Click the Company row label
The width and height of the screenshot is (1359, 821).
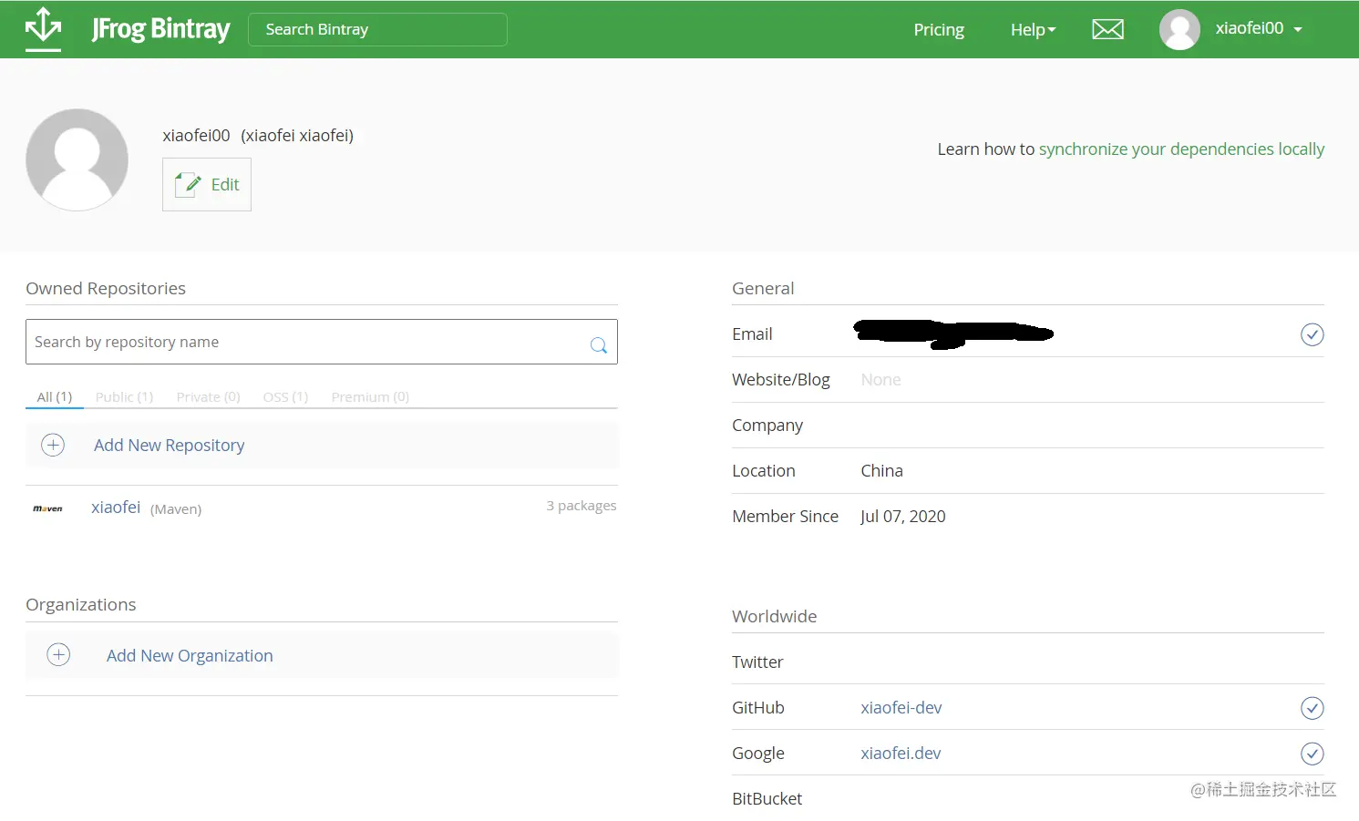pyautogui.click(x=767, y=425)
